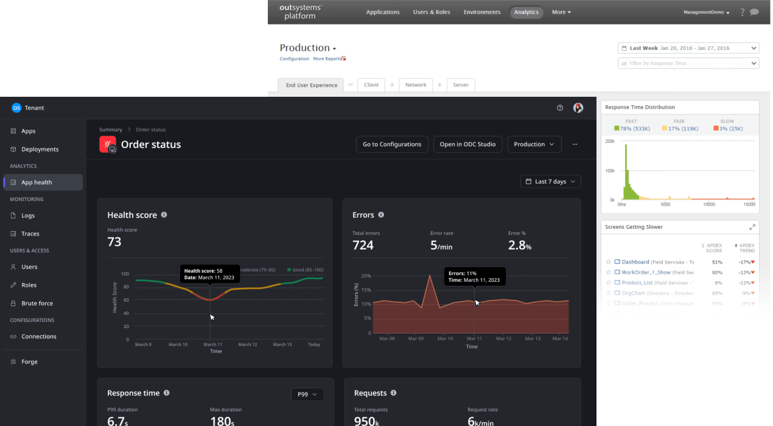This screenshot has width=773, height=426.
Task: Expand the Screens Getting Slower panel
Action: coord(752,227)
